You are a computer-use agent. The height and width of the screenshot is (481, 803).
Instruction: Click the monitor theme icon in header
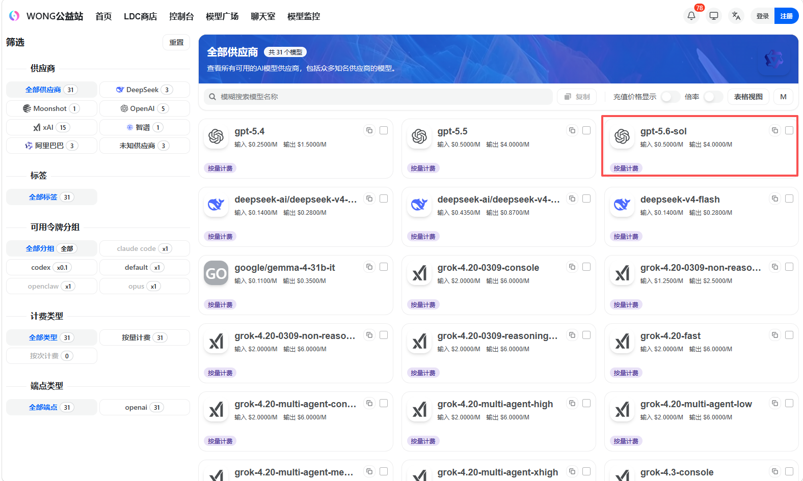pos(714,16)
